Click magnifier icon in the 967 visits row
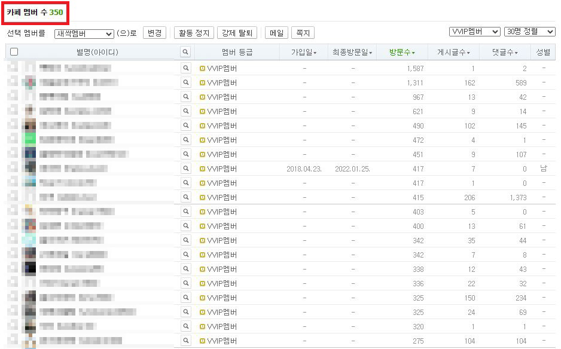 pyautogui.click(x=185, y=97)
